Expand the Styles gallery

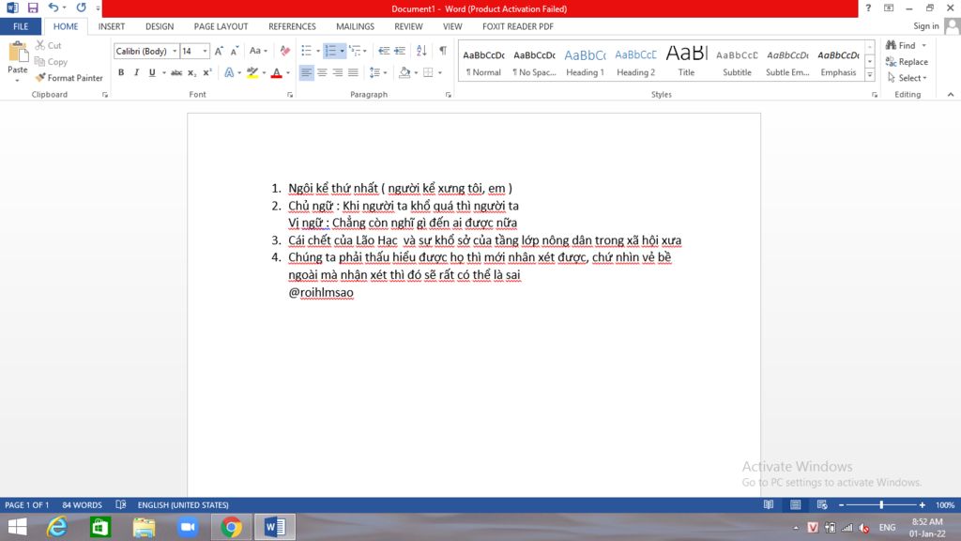coord(870,75)
